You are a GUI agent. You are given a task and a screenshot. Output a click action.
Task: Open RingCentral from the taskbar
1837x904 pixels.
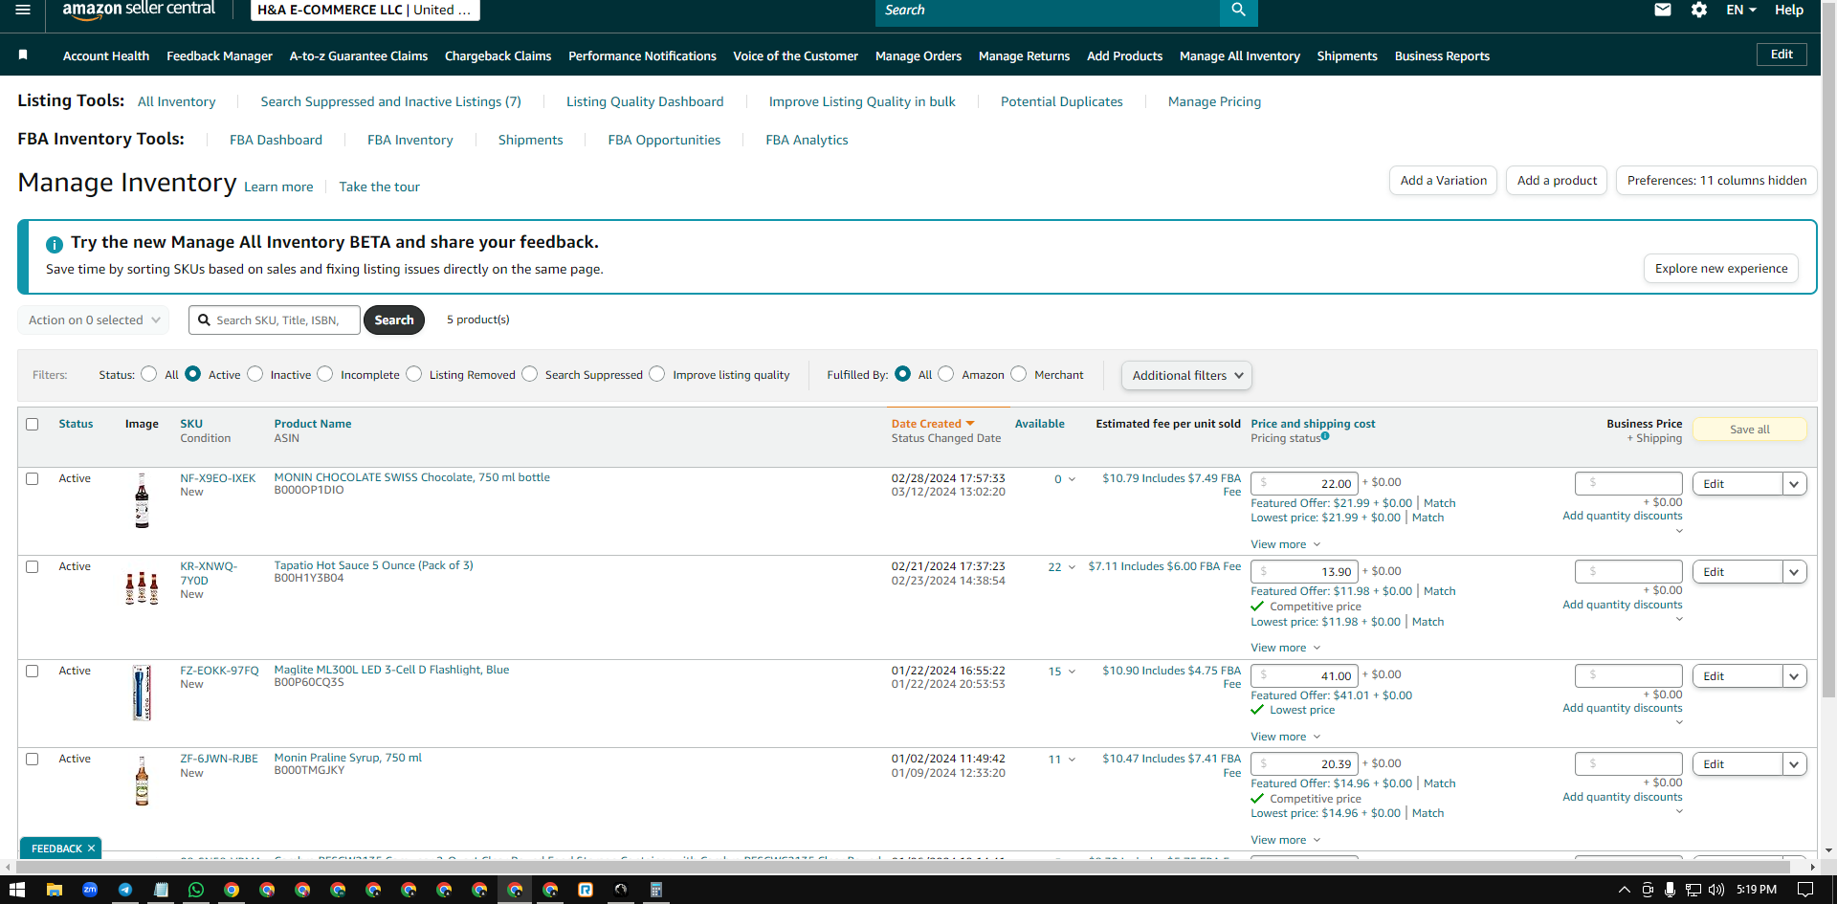(586, 890)
